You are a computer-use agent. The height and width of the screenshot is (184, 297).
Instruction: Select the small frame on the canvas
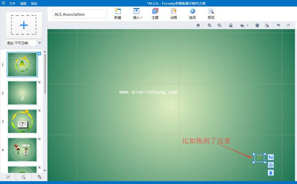click(259, 158)
